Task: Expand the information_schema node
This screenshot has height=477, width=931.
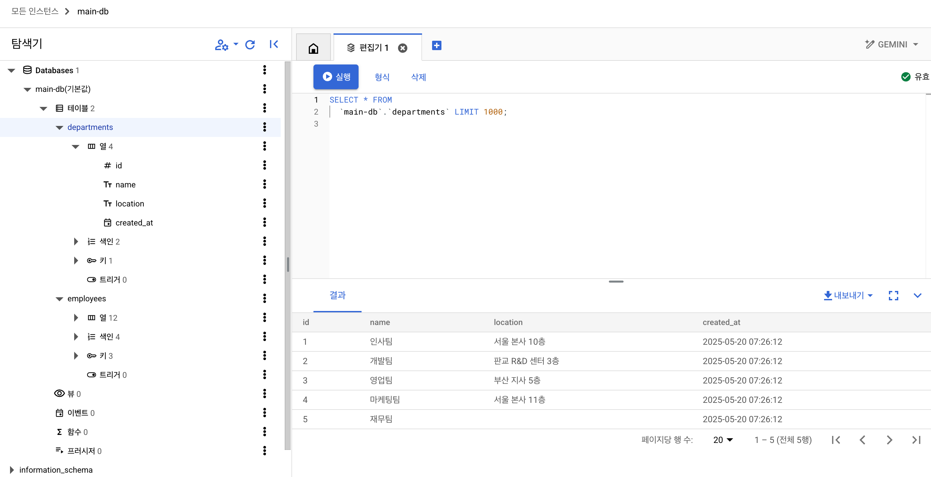Action: (x=12, y=470)
